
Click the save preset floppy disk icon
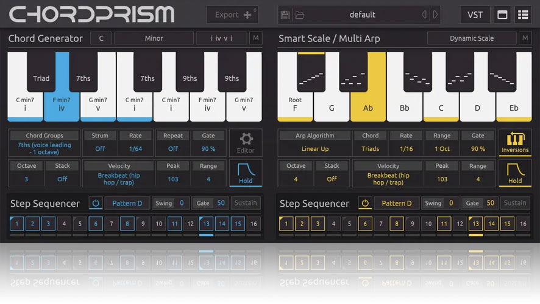285,15
